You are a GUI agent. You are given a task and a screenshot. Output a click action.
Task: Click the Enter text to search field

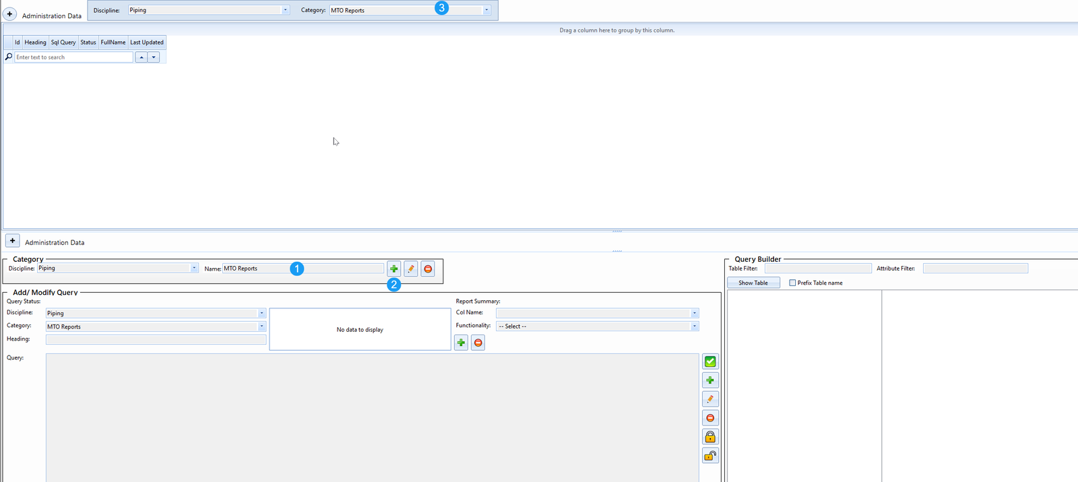pos(73,57)
